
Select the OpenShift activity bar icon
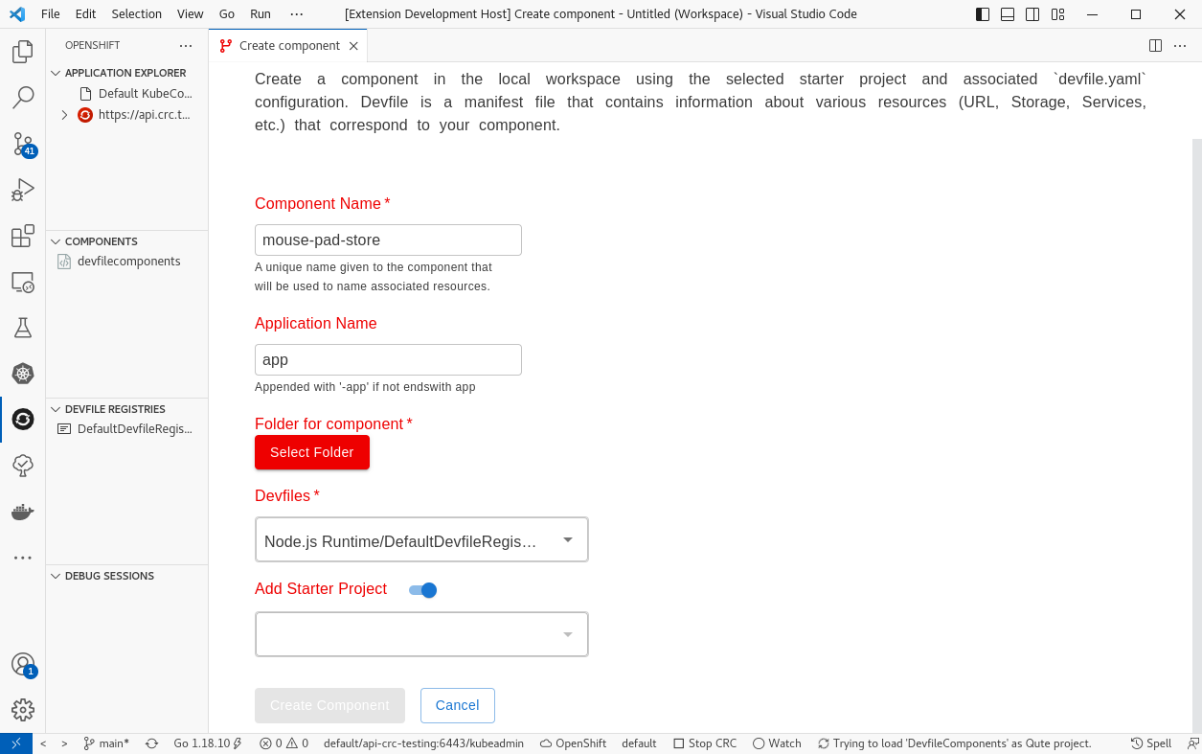pyautogui.click(x=23, y=420)
